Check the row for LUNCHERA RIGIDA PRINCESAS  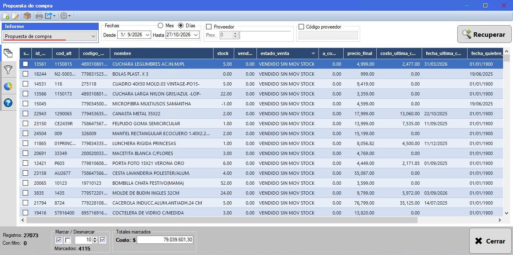tap(26, 143)
